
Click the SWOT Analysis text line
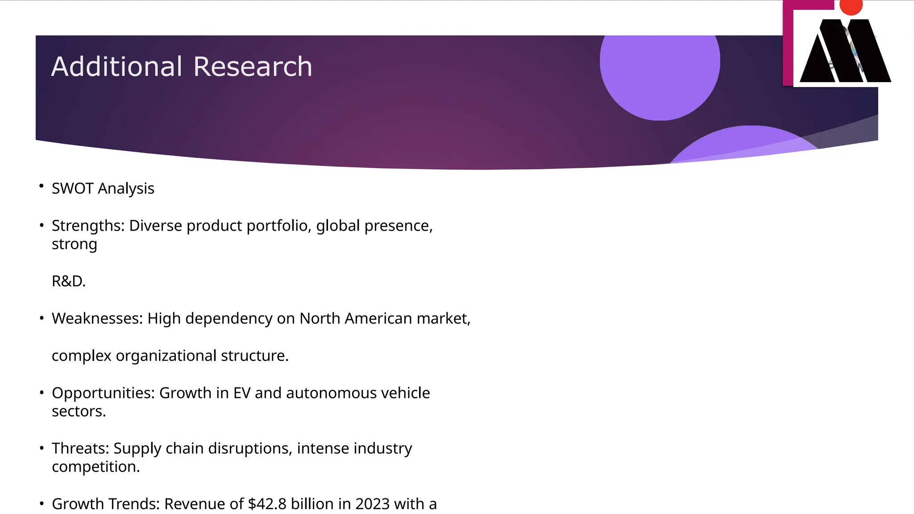[103, 188]
